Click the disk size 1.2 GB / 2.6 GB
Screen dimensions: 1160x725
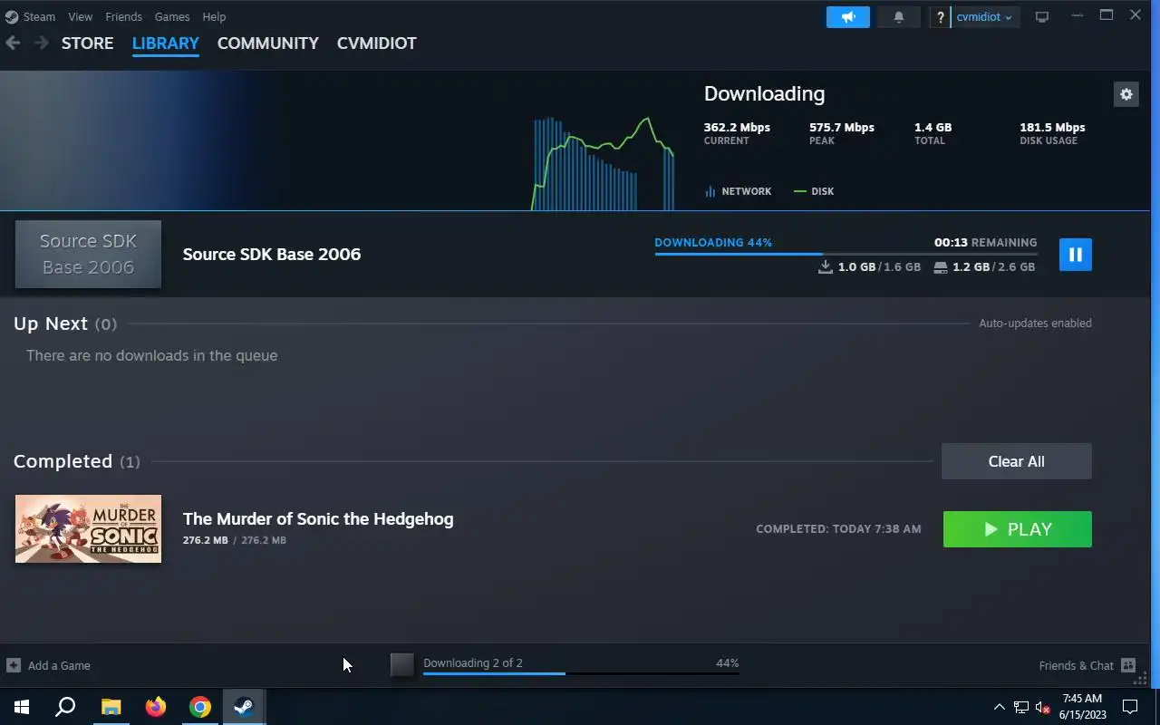(984, 267)
